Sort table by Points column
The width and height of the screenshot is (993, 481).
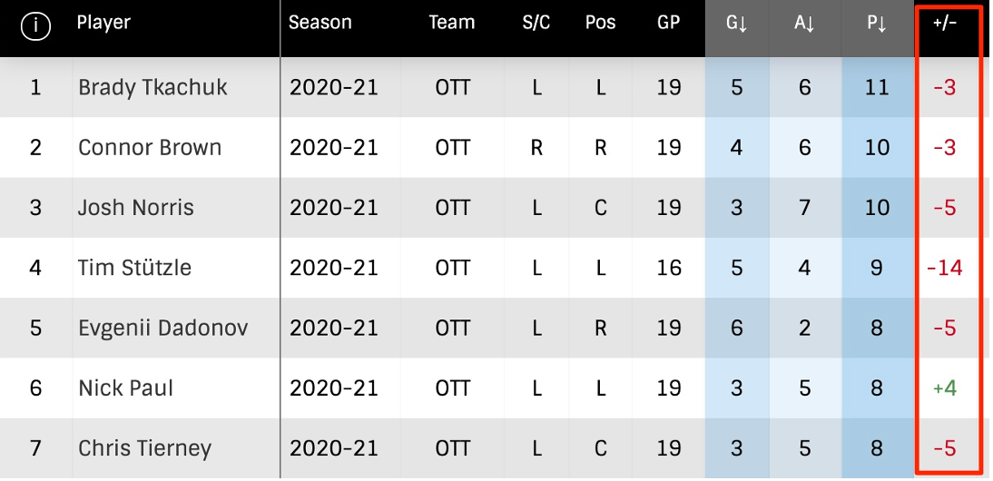(x=877, y=25)
